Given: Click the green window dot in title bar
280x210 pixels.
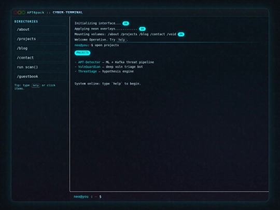Looking at the screenshot, I should click(x=23, y=12).
